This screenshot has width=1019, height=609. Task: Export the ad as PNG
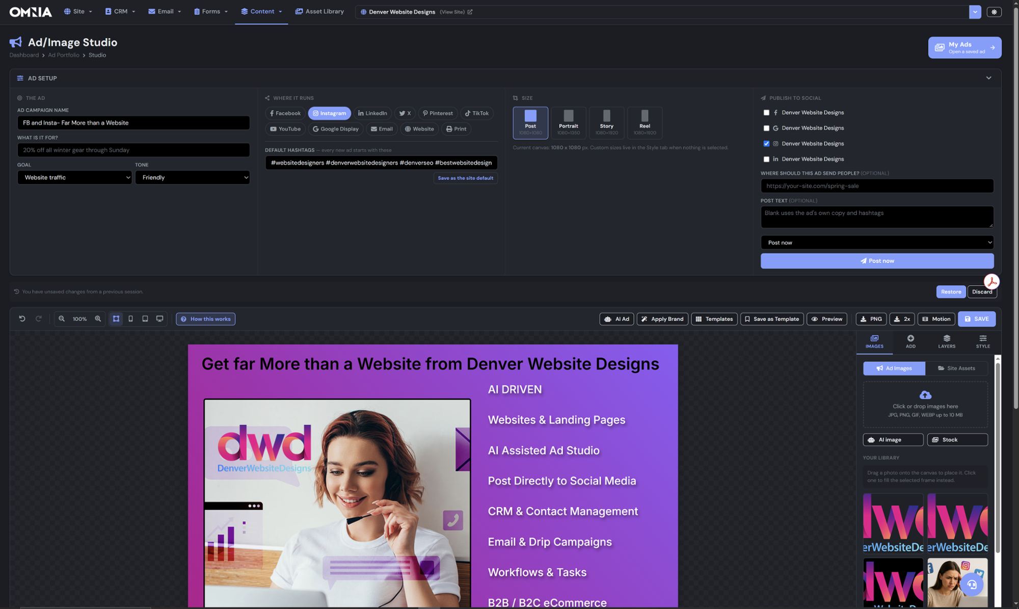[x=871, y=319]
